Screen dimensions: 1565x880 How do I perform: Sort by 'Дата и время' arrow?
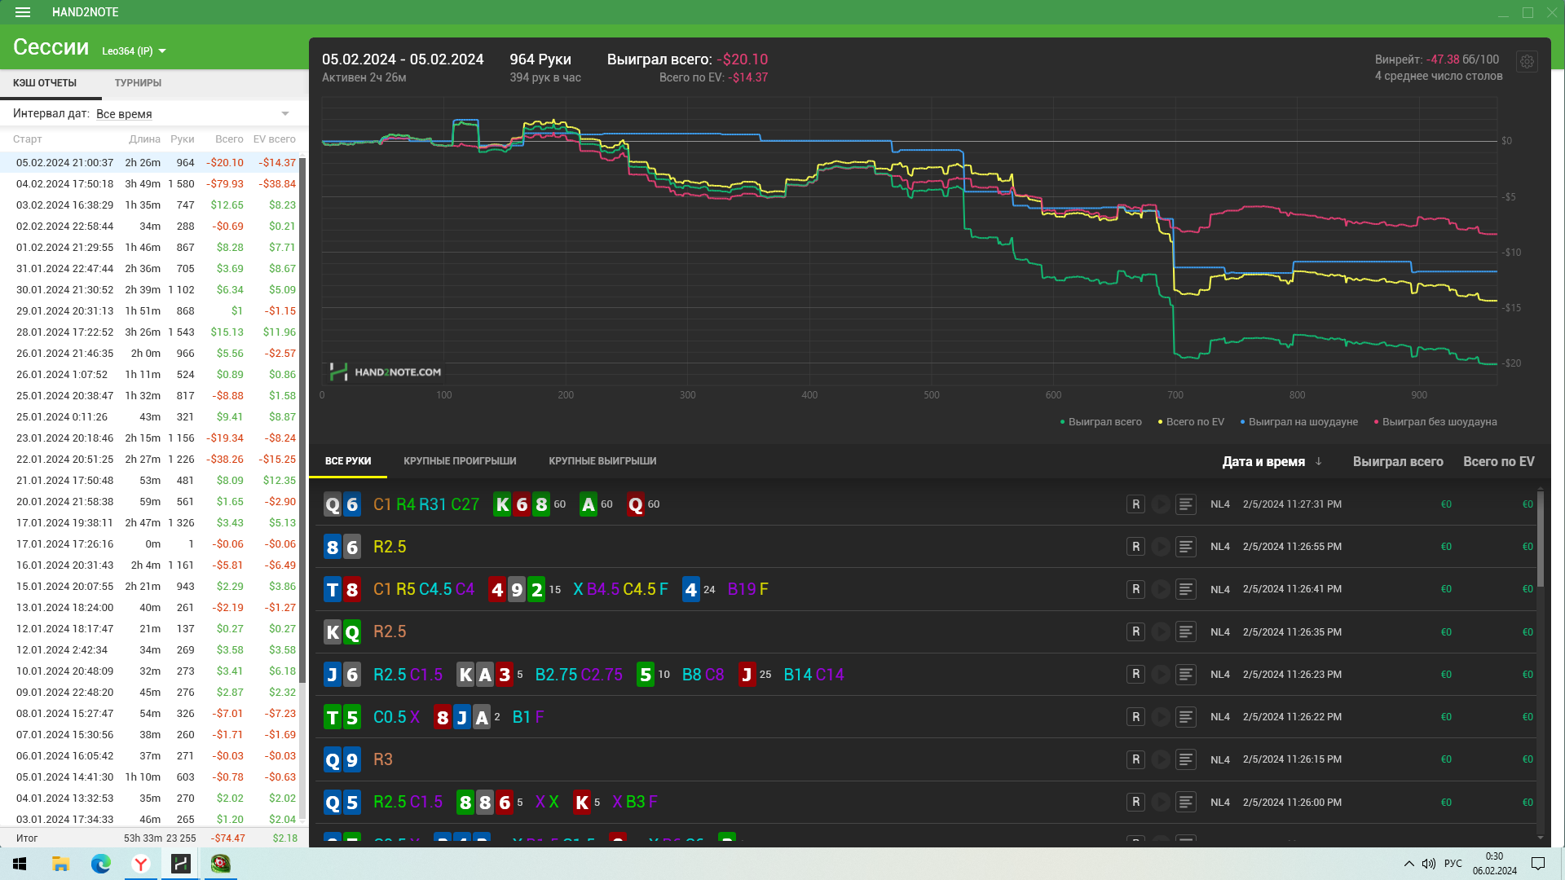1318,461
